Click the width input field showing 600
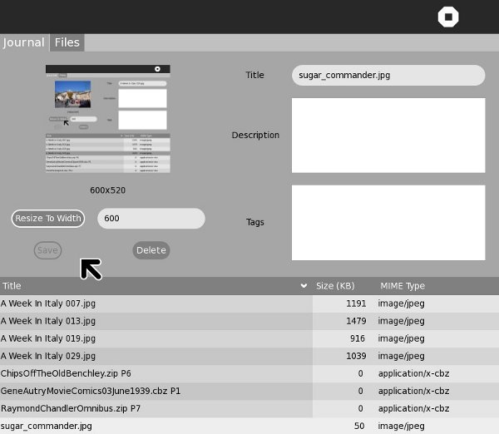 151,219
